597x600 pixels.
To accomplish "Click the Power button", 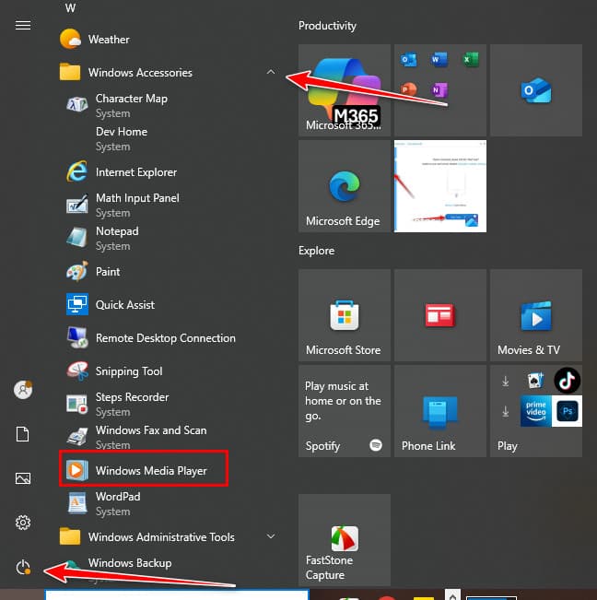I will click(x=23, y=567).
